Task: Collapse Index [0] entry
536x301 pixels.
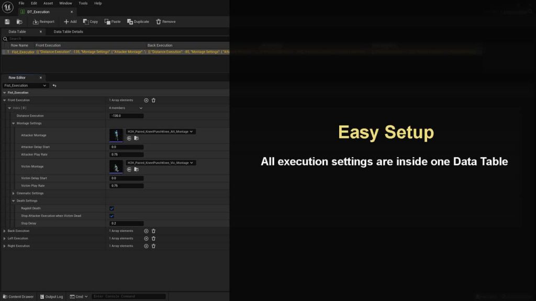Action: (x=9, y=108)
